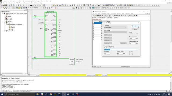
Task: Select PLC Clock in the project tree
Action: pyautogui.click(x=10, y=19)
